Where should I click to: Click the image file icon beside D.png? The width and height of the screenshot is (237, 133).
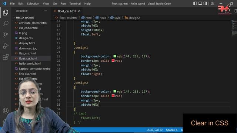click(x=16, y=33)
